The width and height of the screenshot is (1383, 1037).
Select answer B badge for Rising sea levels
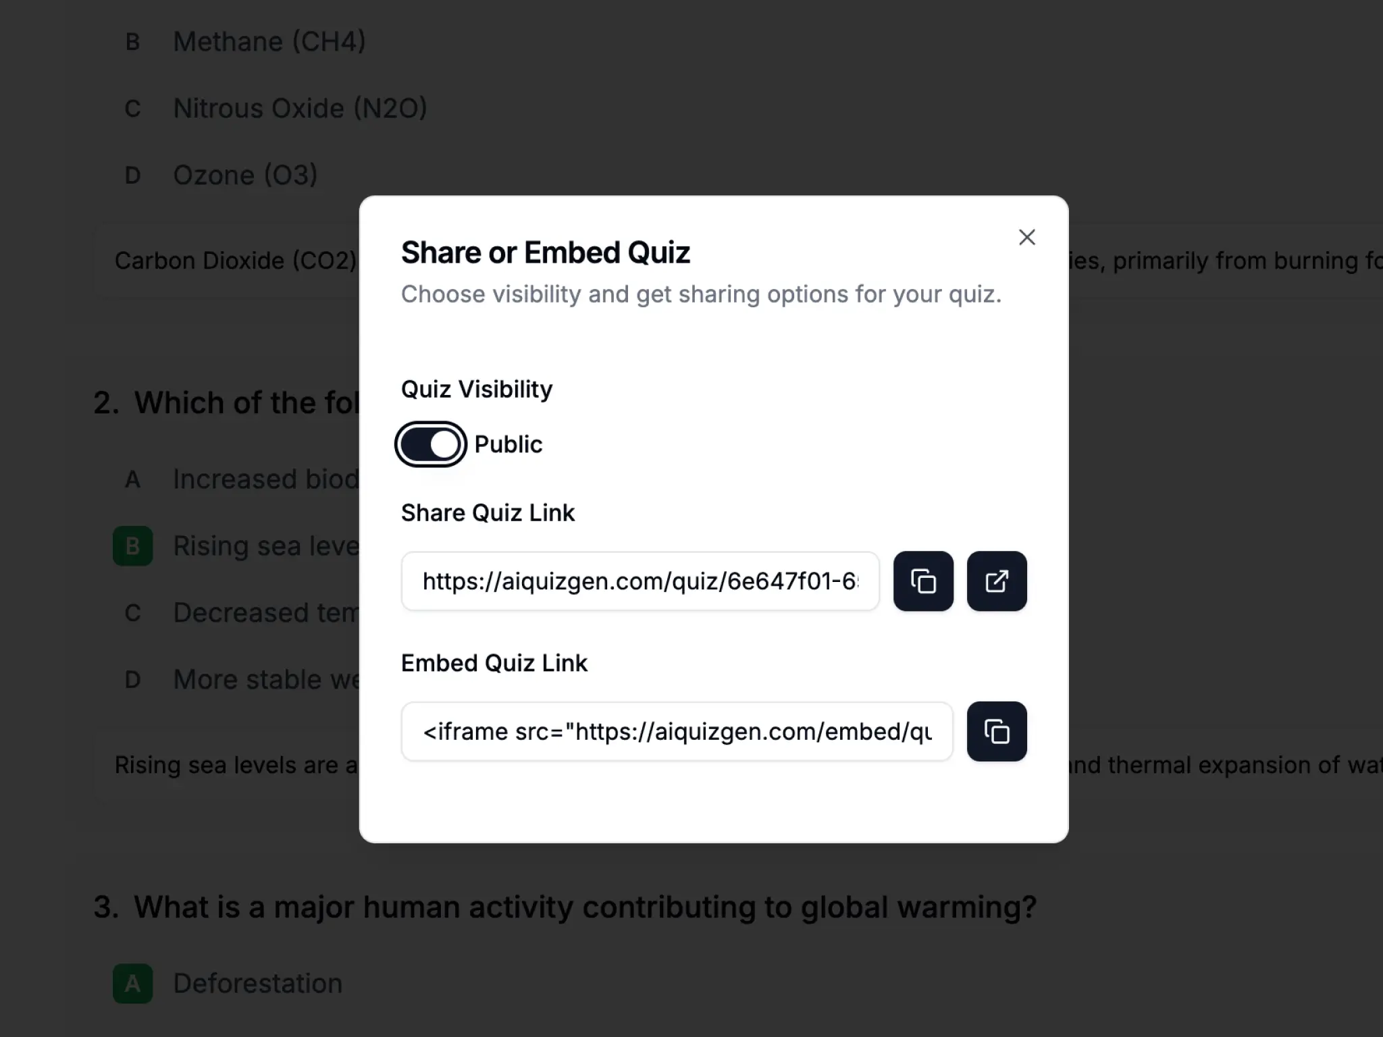pos(132,546)
